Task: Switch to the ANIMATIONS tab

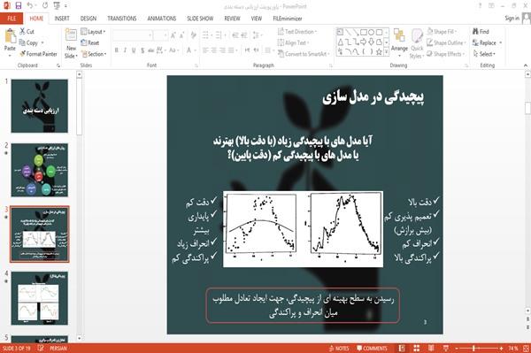Action: point(162,19)
